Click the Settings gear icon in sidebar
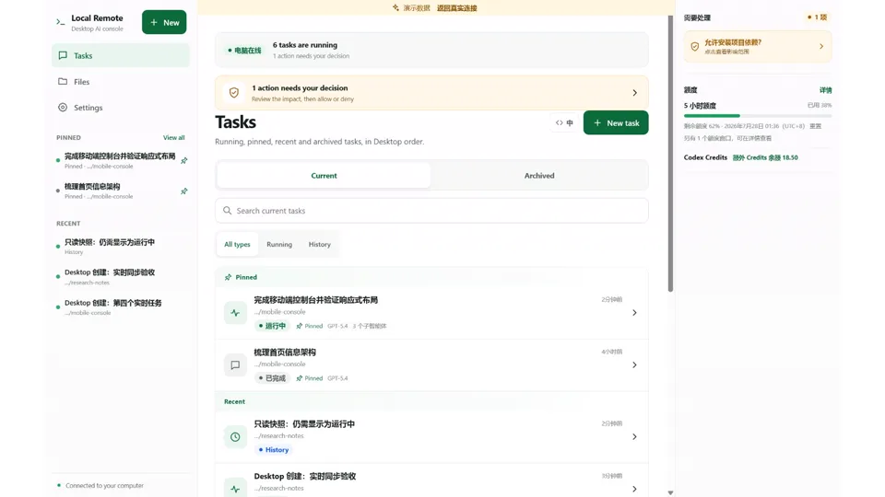This screenshot has width=885, height=497. pos(63,107)
